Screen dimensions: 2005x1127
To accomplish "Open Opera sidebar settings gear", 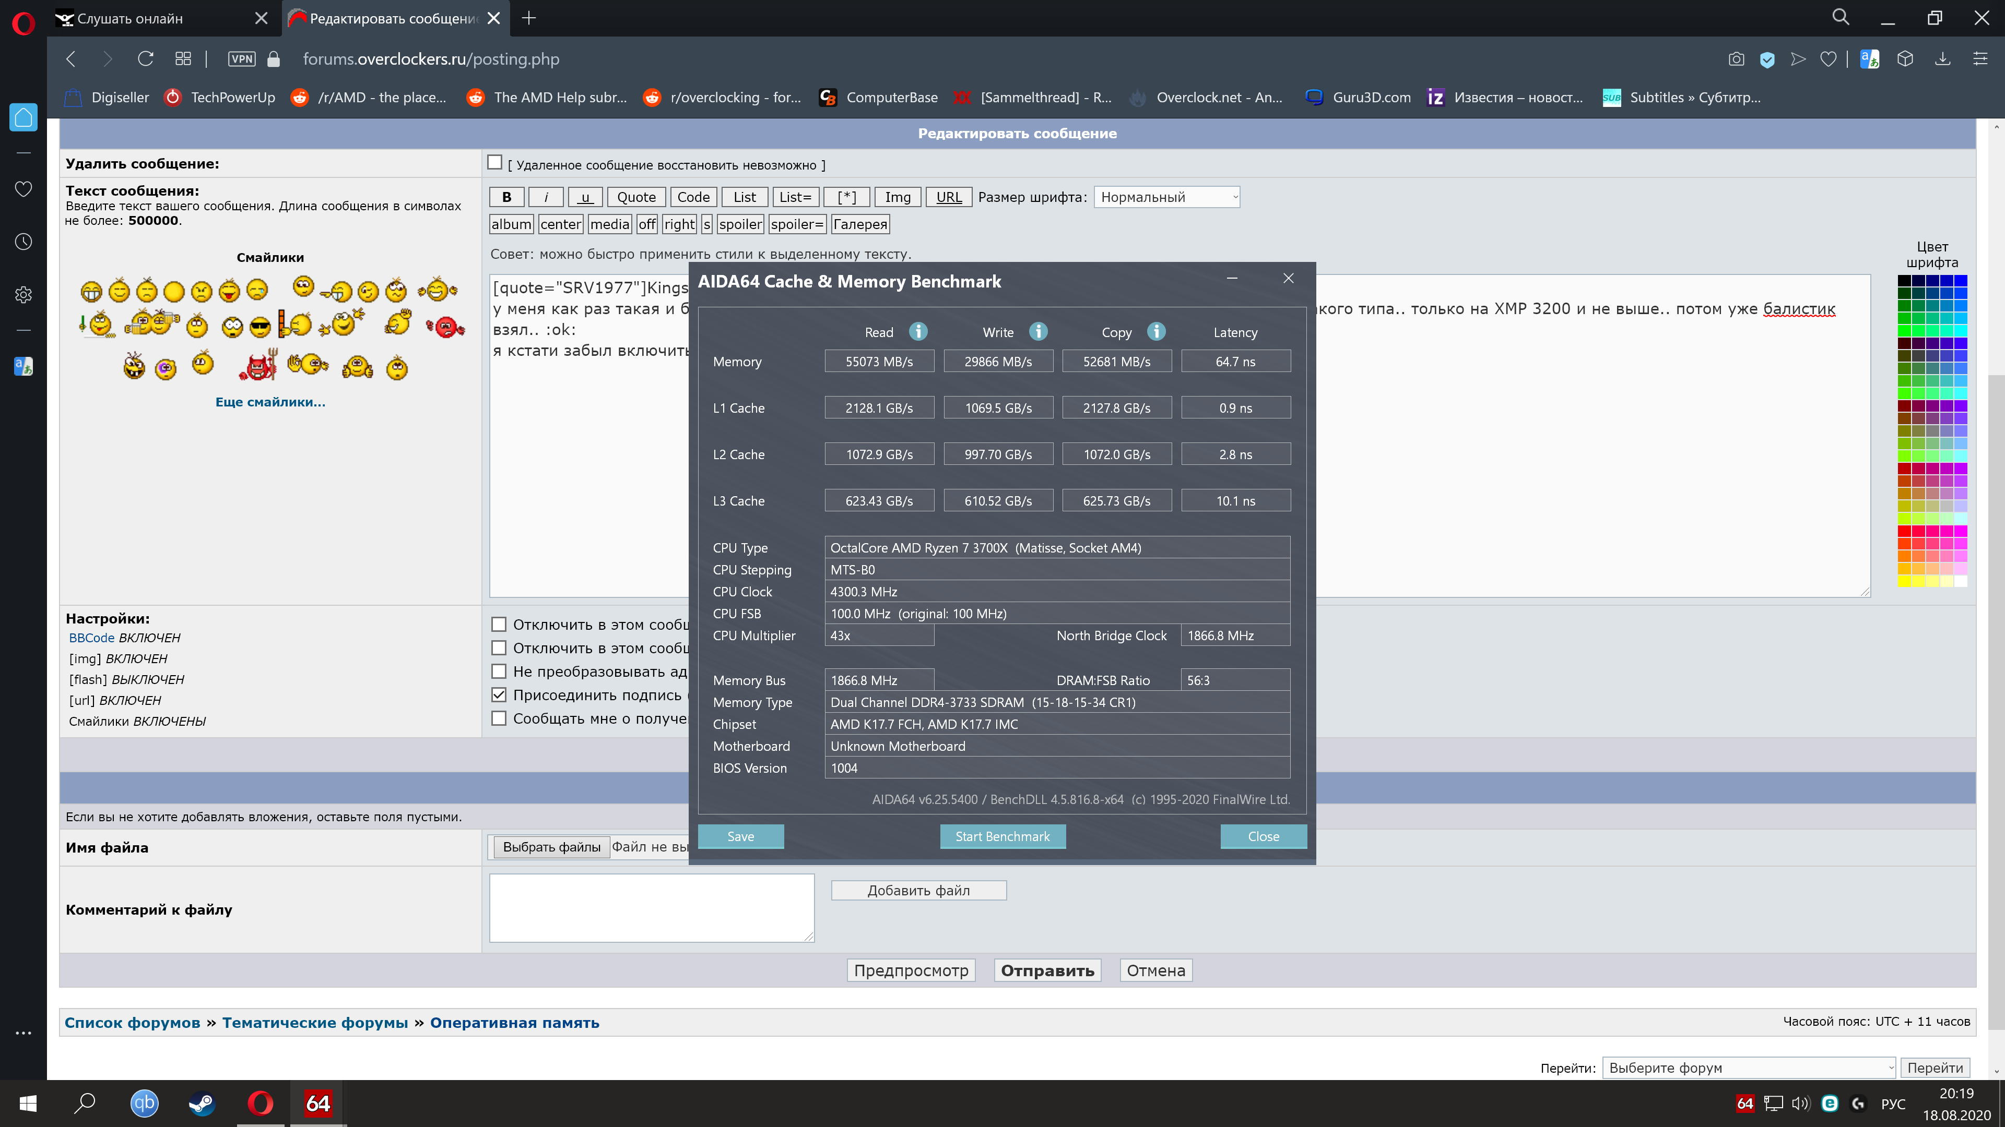I will [23, 295].
